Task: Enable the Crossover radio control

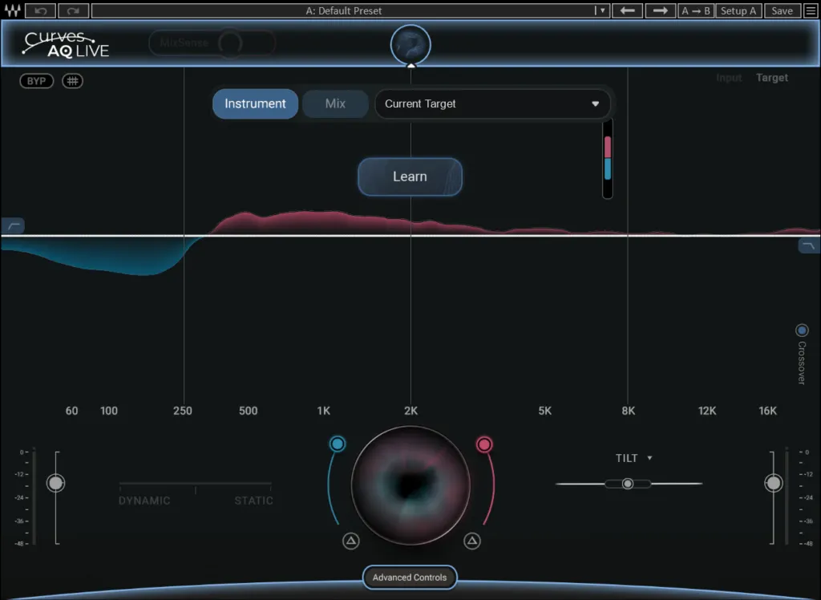Action: pyautogui.click(x=802, y=330)
